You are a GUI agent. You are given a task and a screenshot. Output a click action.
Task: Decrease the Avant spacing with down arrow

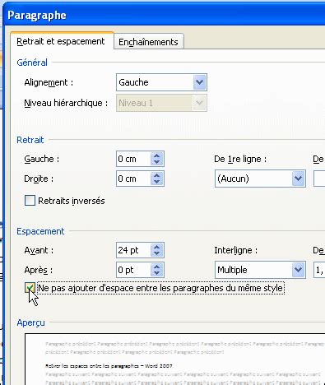pos(157,253)
